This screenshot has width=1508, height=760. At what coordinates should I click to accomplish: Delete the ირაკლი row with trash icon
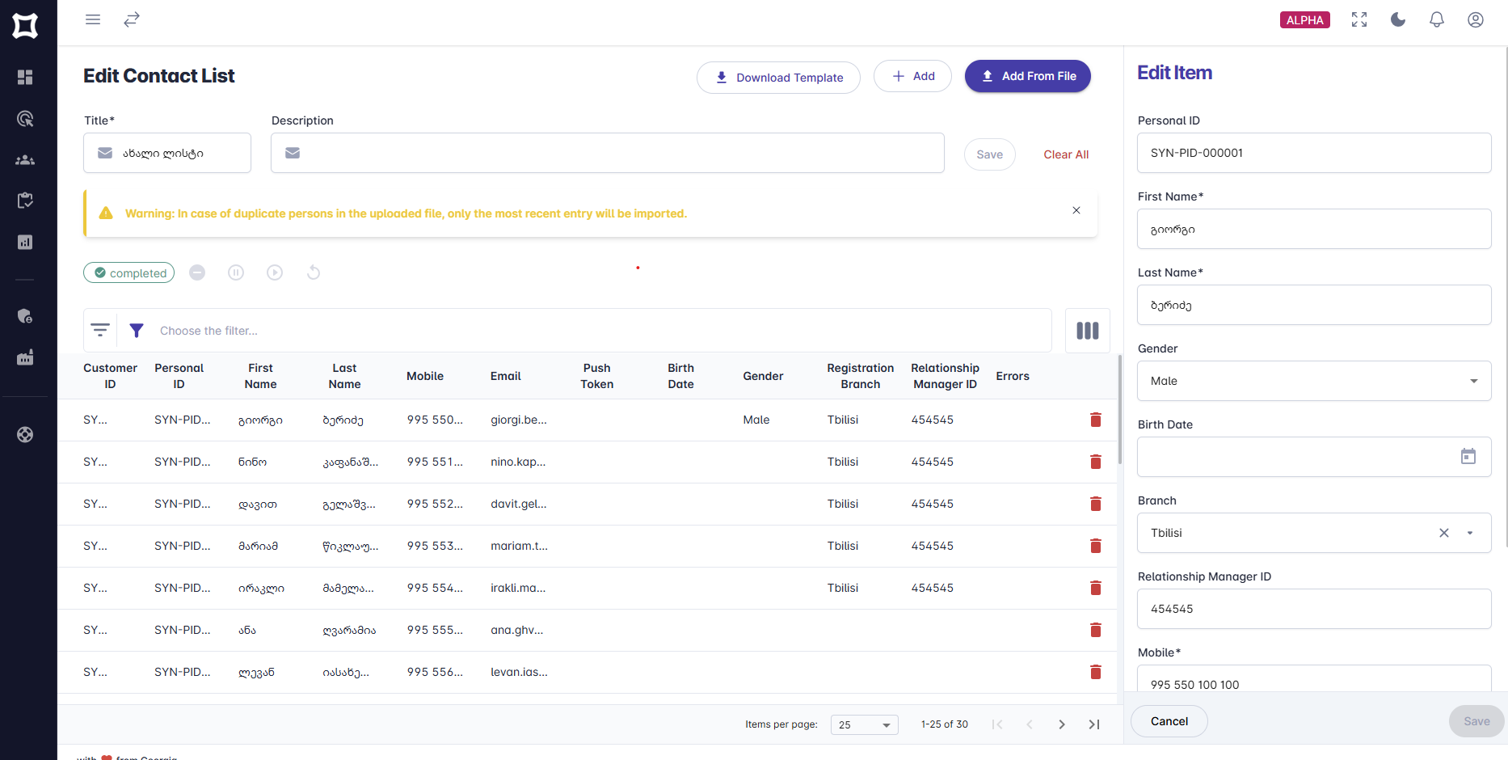point(1096,588)
